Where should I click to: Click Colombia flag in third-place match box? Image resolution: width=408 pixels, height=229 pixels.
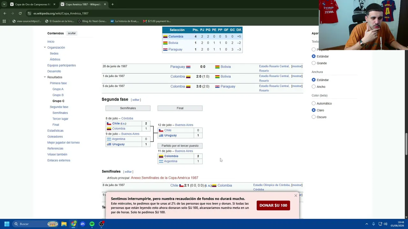pyautogui.click(x=161, y=156)
